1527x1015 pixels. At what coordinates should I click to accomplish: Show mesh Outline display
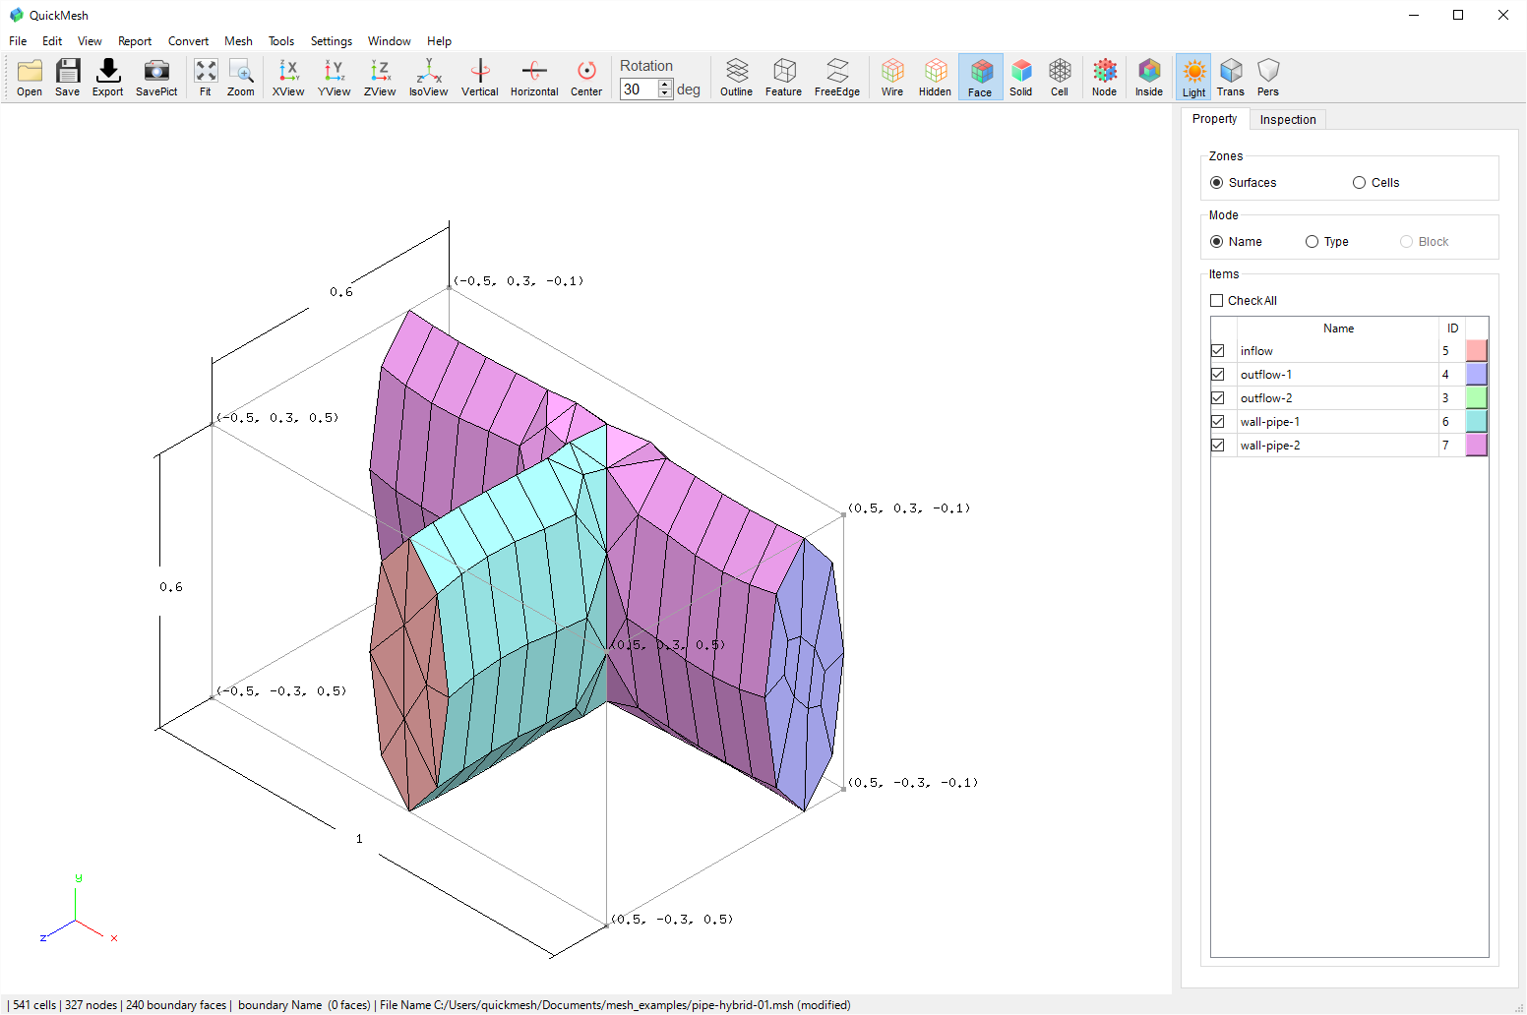tap(737, 78)
